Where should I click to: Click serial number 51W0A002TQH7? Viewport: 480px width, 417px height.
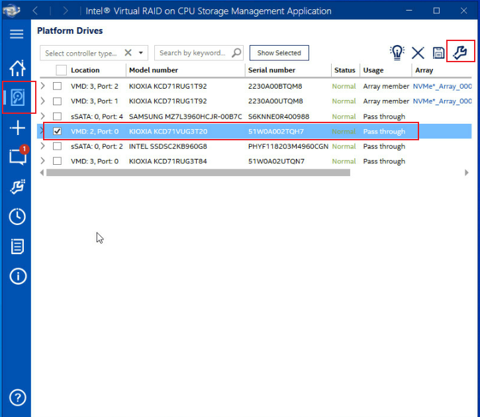[276, 131]
